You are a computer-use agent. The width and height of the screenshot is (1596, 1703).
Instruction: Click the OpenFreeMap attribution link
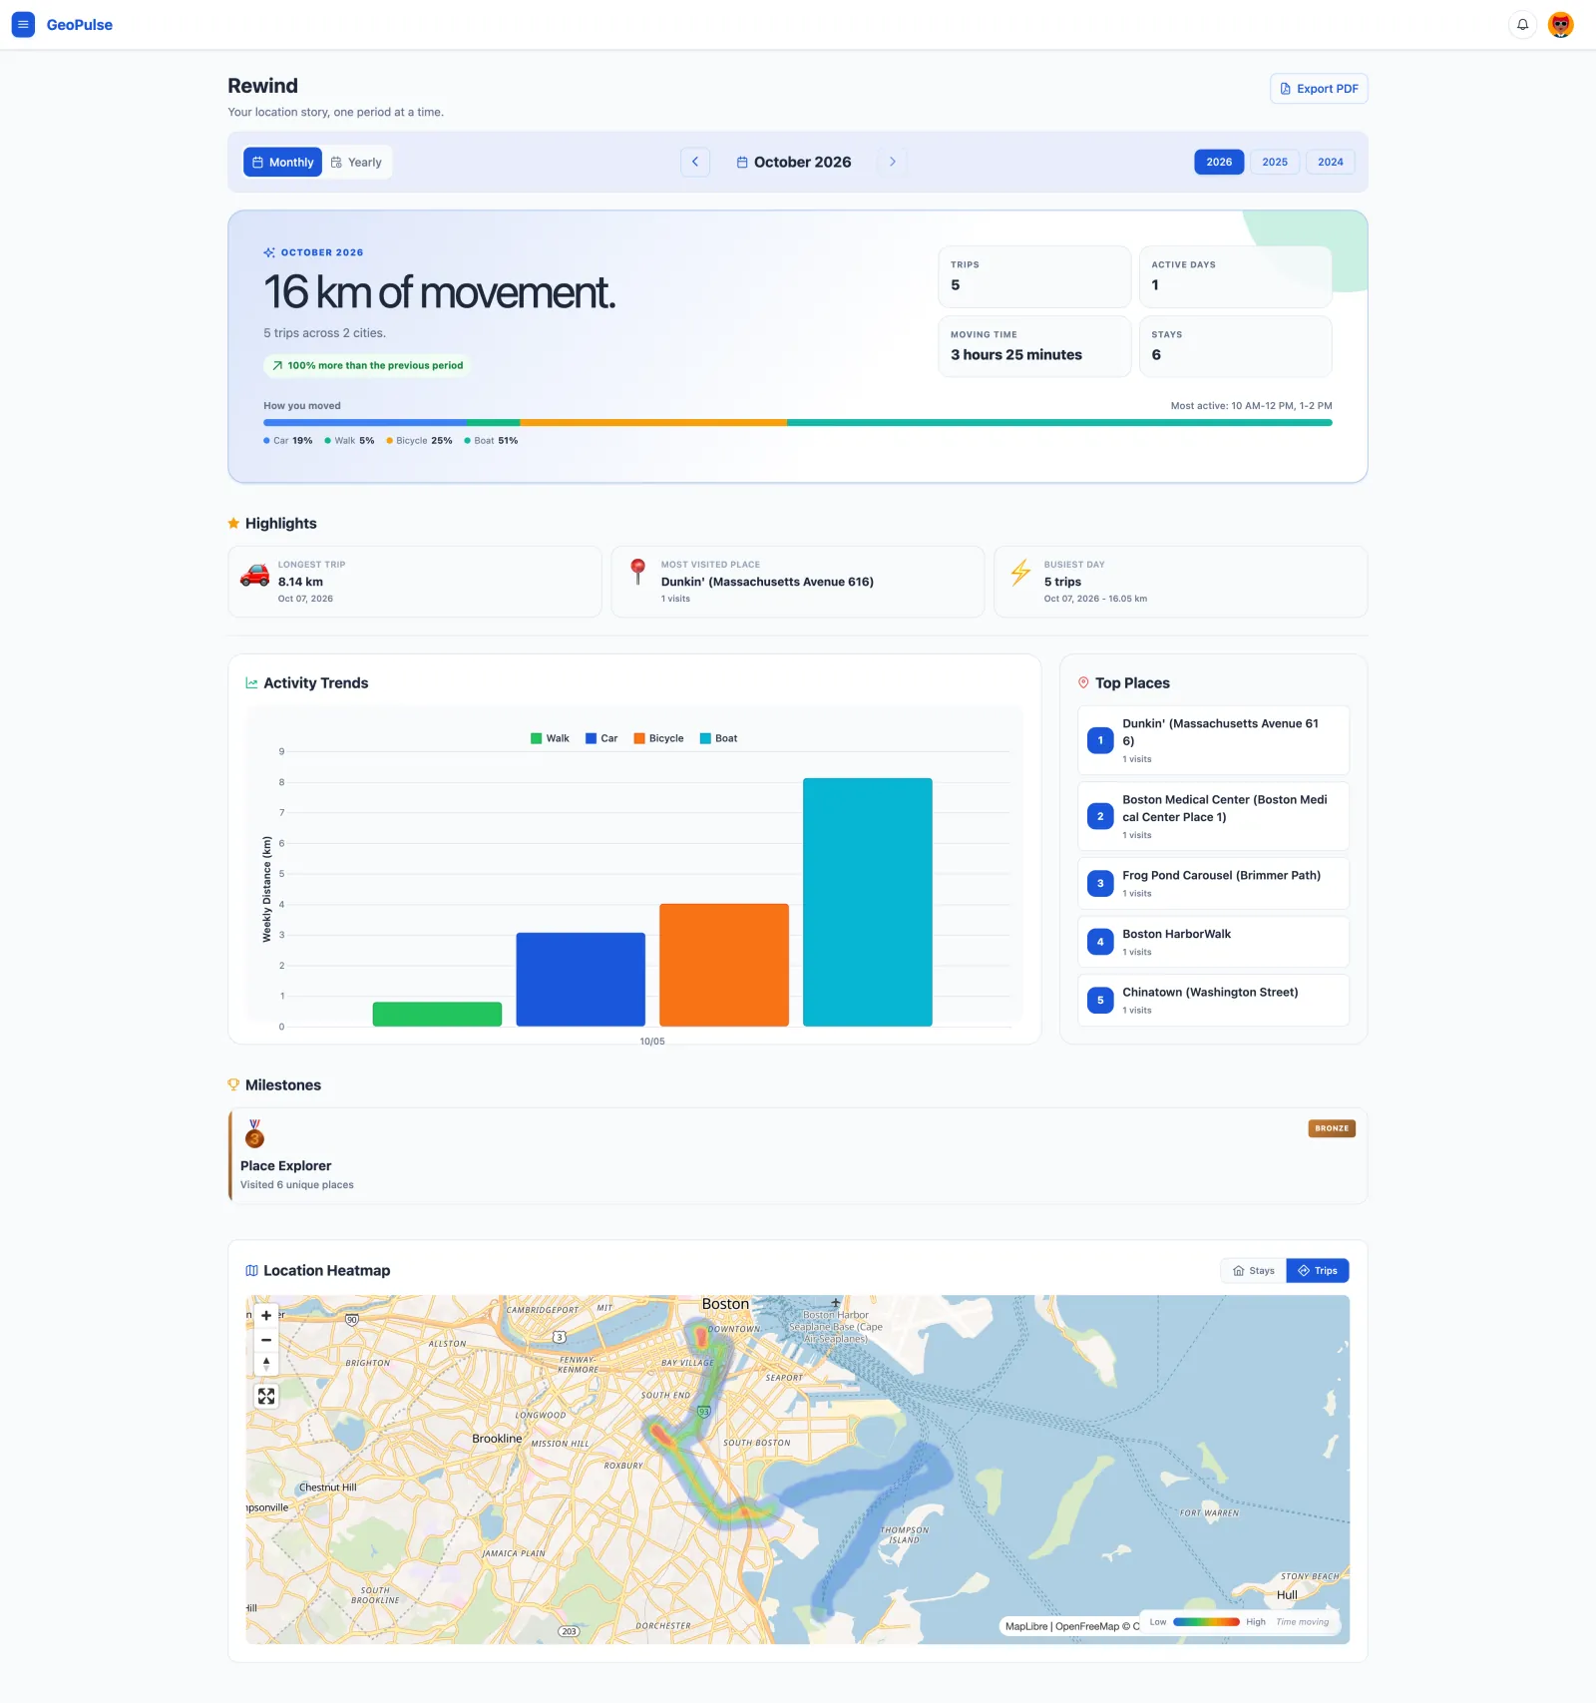coord(1086,1626)
